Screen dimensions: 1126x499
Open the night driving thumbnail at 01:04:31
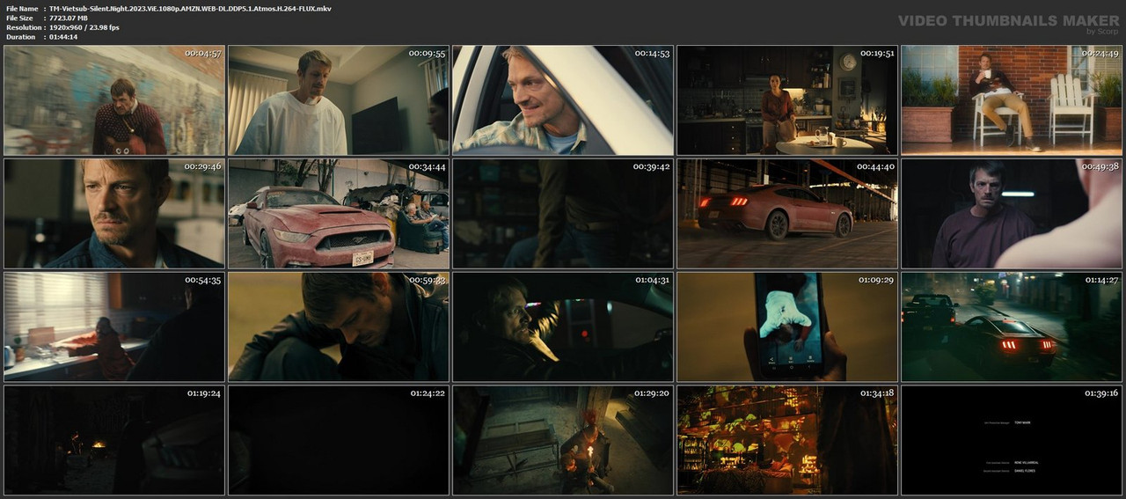[563, 327]
